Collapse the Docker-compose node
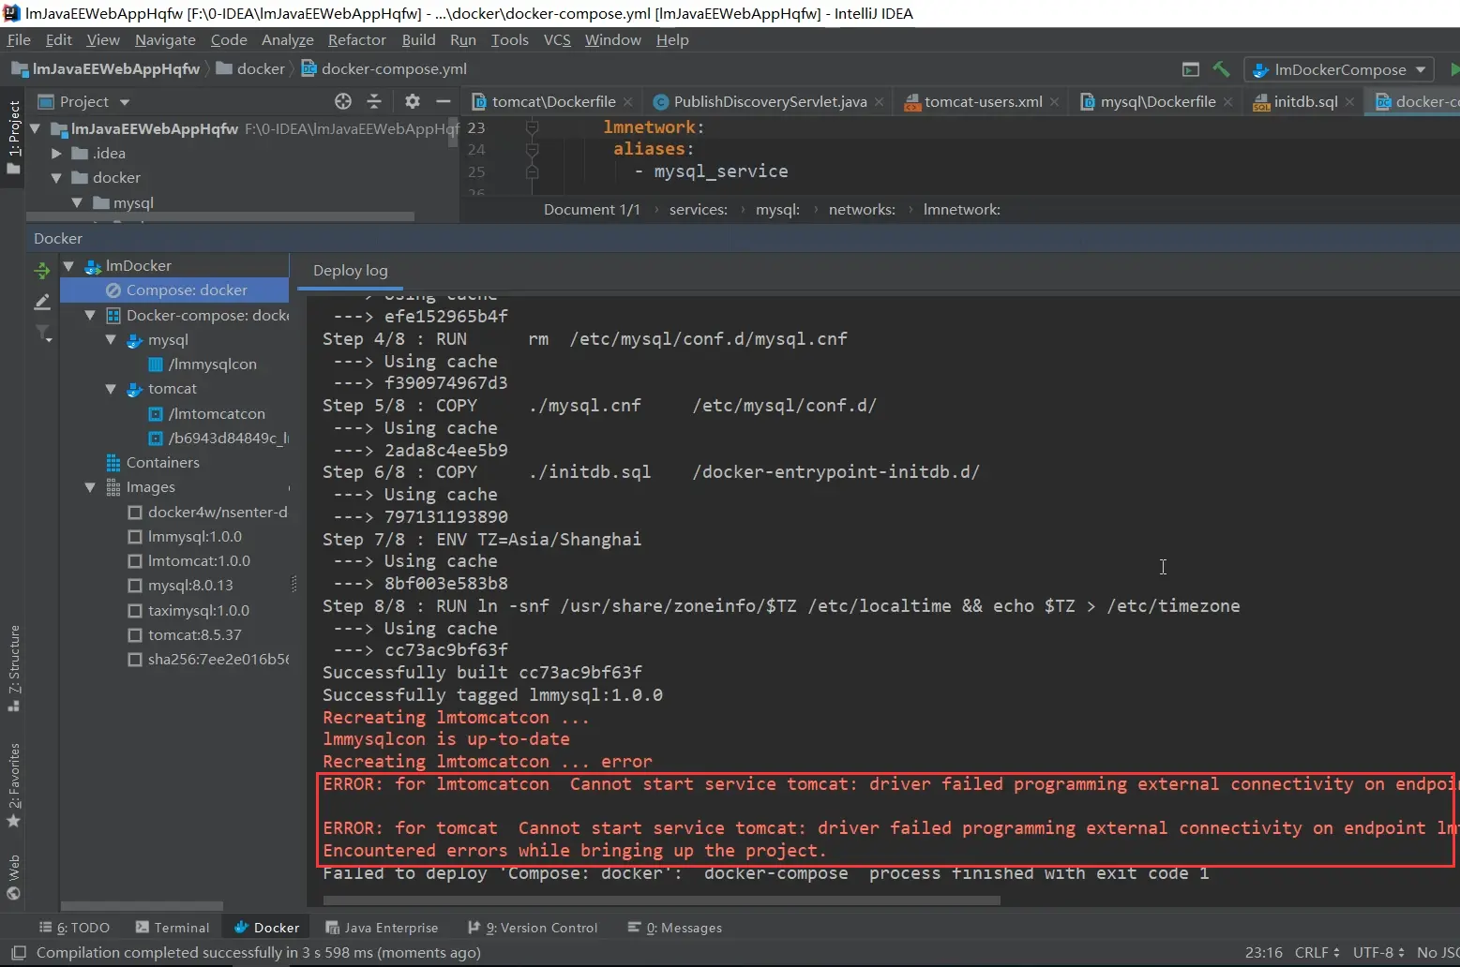 pos(90,316)
